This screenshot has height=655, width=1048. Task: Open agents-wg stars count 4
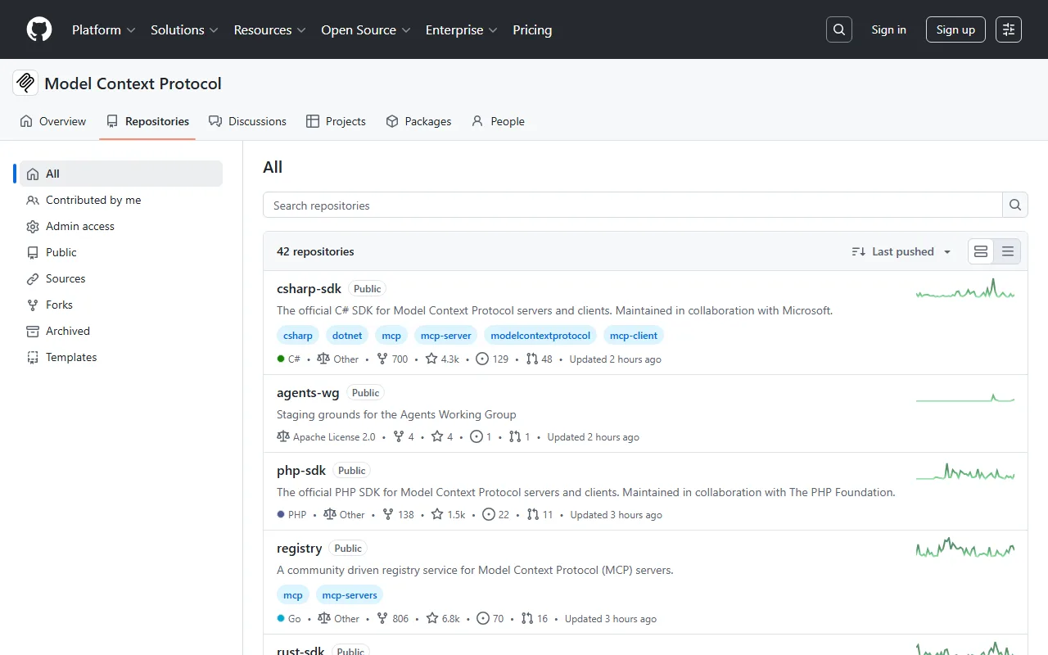point(442,436)
